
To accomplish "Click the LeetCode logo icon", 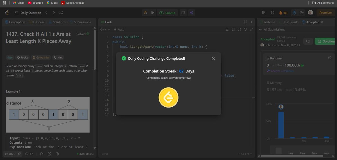I will [7, 13].
